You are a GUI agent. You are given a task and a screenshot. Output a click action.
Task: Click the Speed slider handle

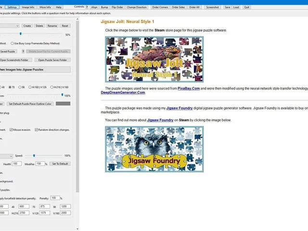coord(34,155)
